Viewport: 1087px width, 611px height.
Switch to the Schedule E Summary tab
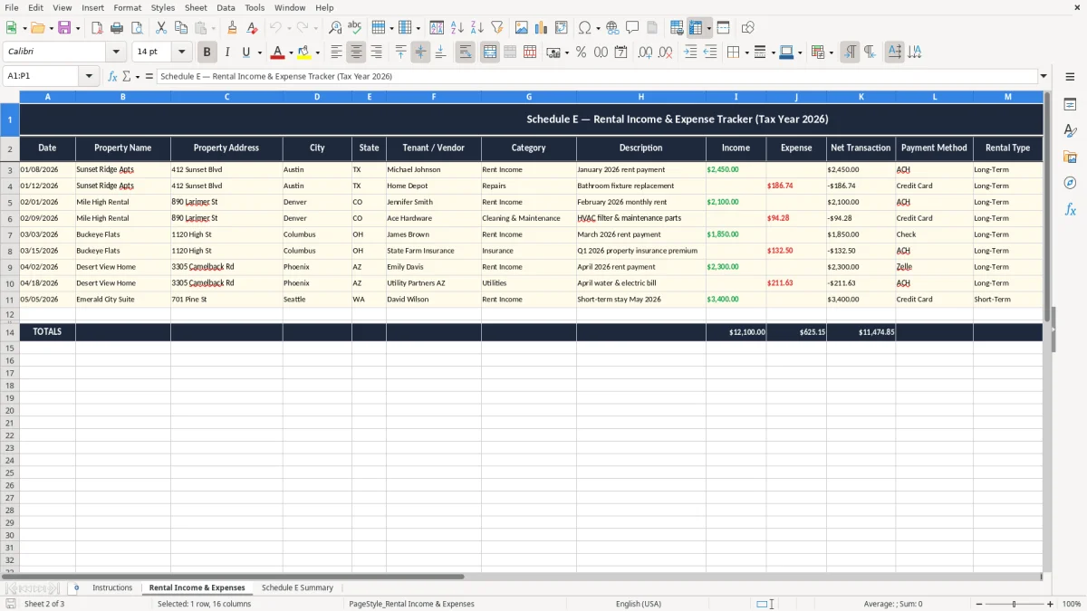297,588
